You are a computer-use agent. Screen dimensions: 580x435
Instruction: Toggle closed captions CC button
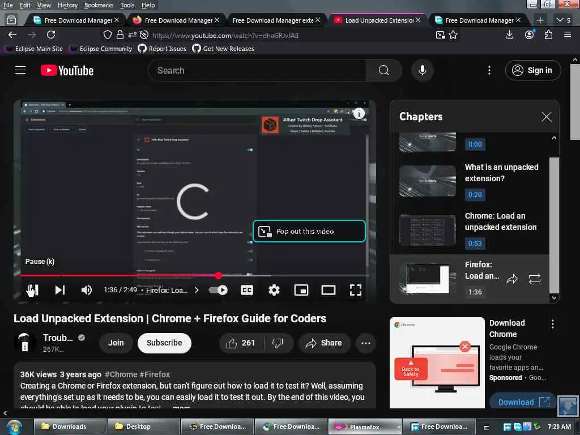coord(247,290)
